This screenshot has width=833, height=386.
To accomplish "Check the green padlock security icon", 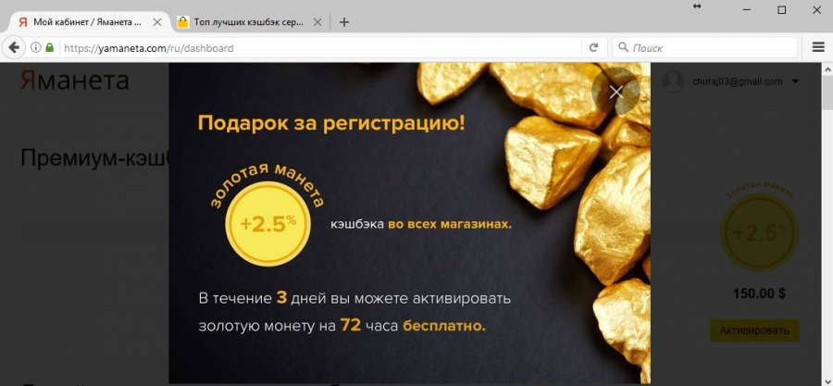I will pos(50,47).
